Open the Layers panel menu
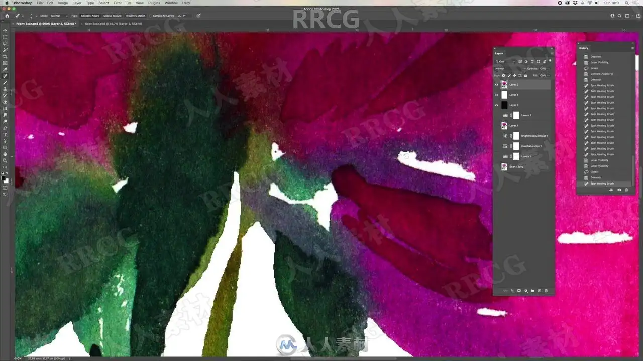 pyautogui.click(x=552, y=53)
